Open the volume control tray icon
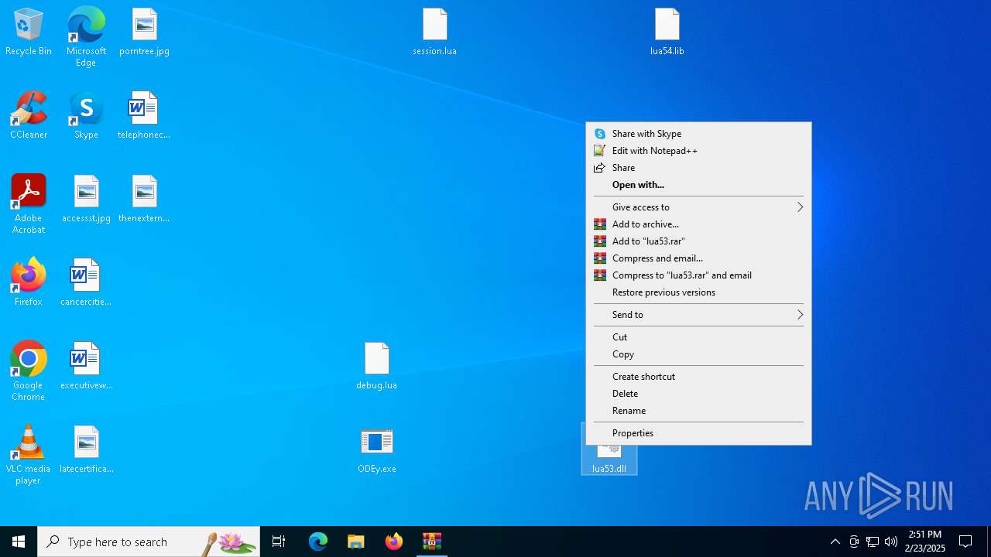Screen dimensions: 991x557 (x=891, y=542)
